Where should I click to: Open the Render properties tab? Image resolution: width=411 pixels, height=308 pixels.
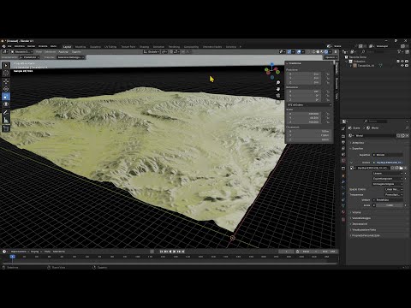pyautogui.click(x=343, y=136)
